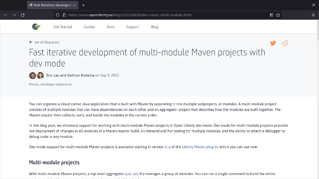Share the post via Twitter icon
The width and height of the screenshot is (319, 179).
coord(273,43)
